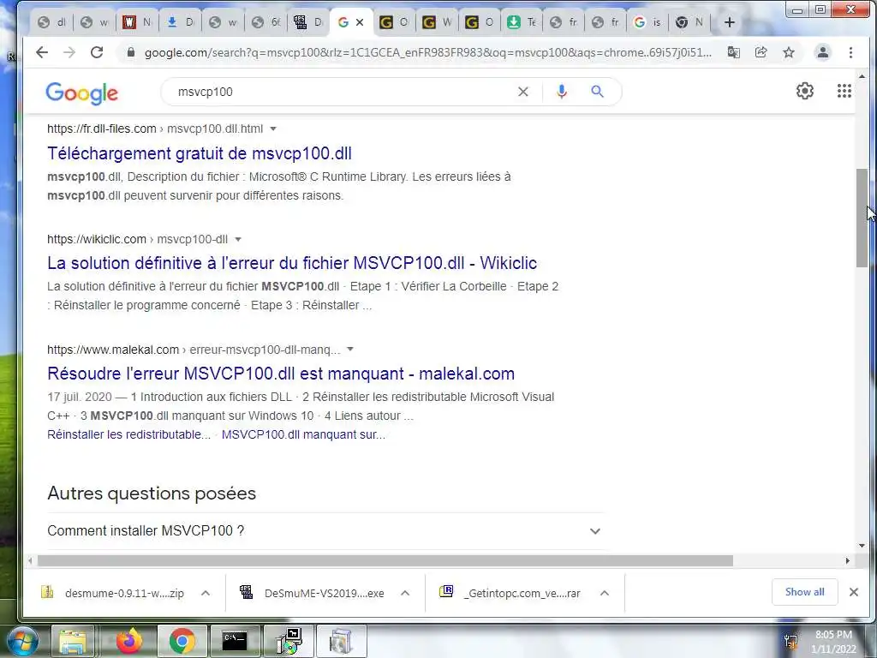The height and width of the screenshot is (658, 877).
Task: Follow 'MSVCP100.dll manquant sur...' sublink
Action: tap(304, 434)
